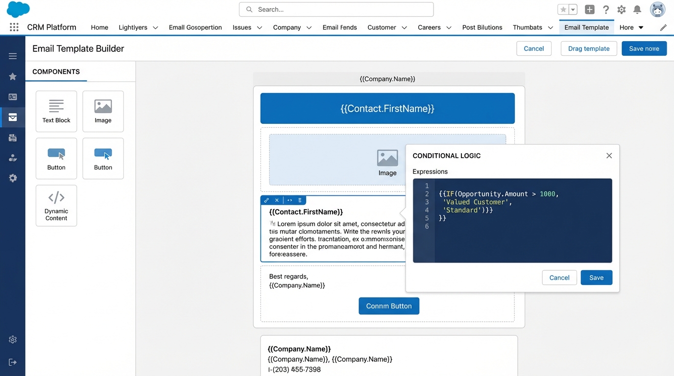
Task: Open the Dynamic Content component
Action: (56, 206)
